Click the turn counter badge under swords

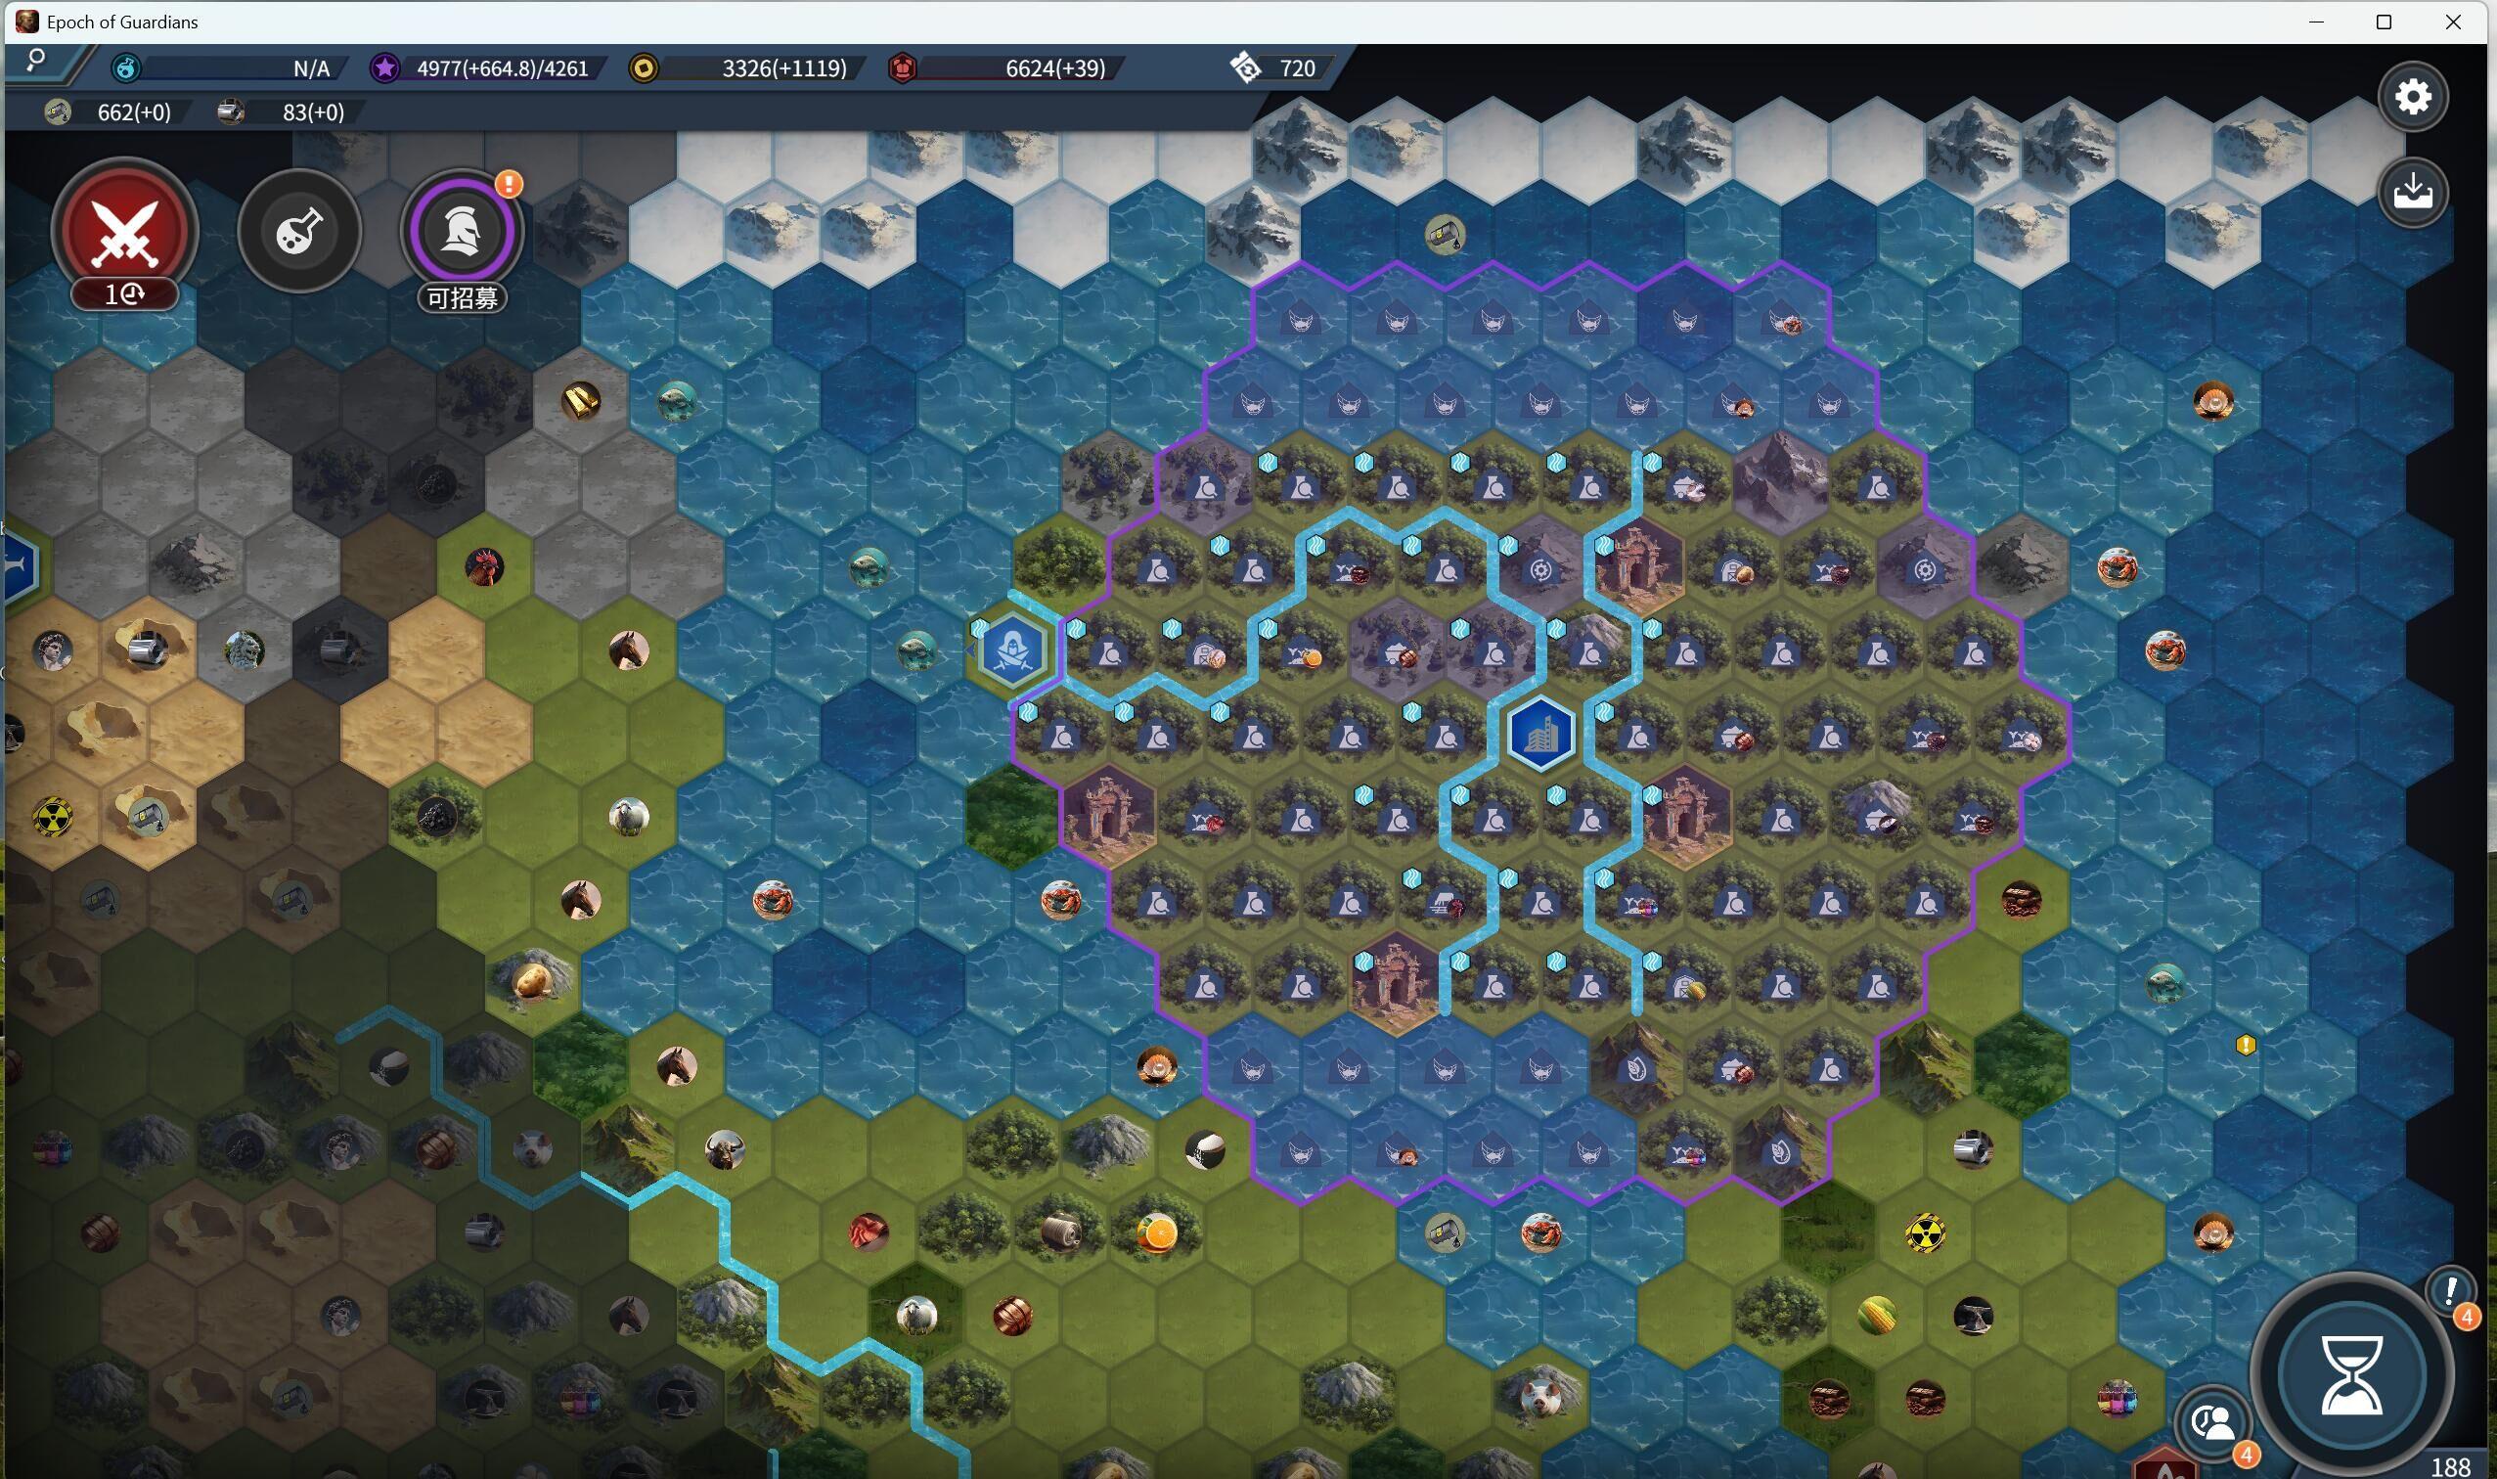(125, 294)
